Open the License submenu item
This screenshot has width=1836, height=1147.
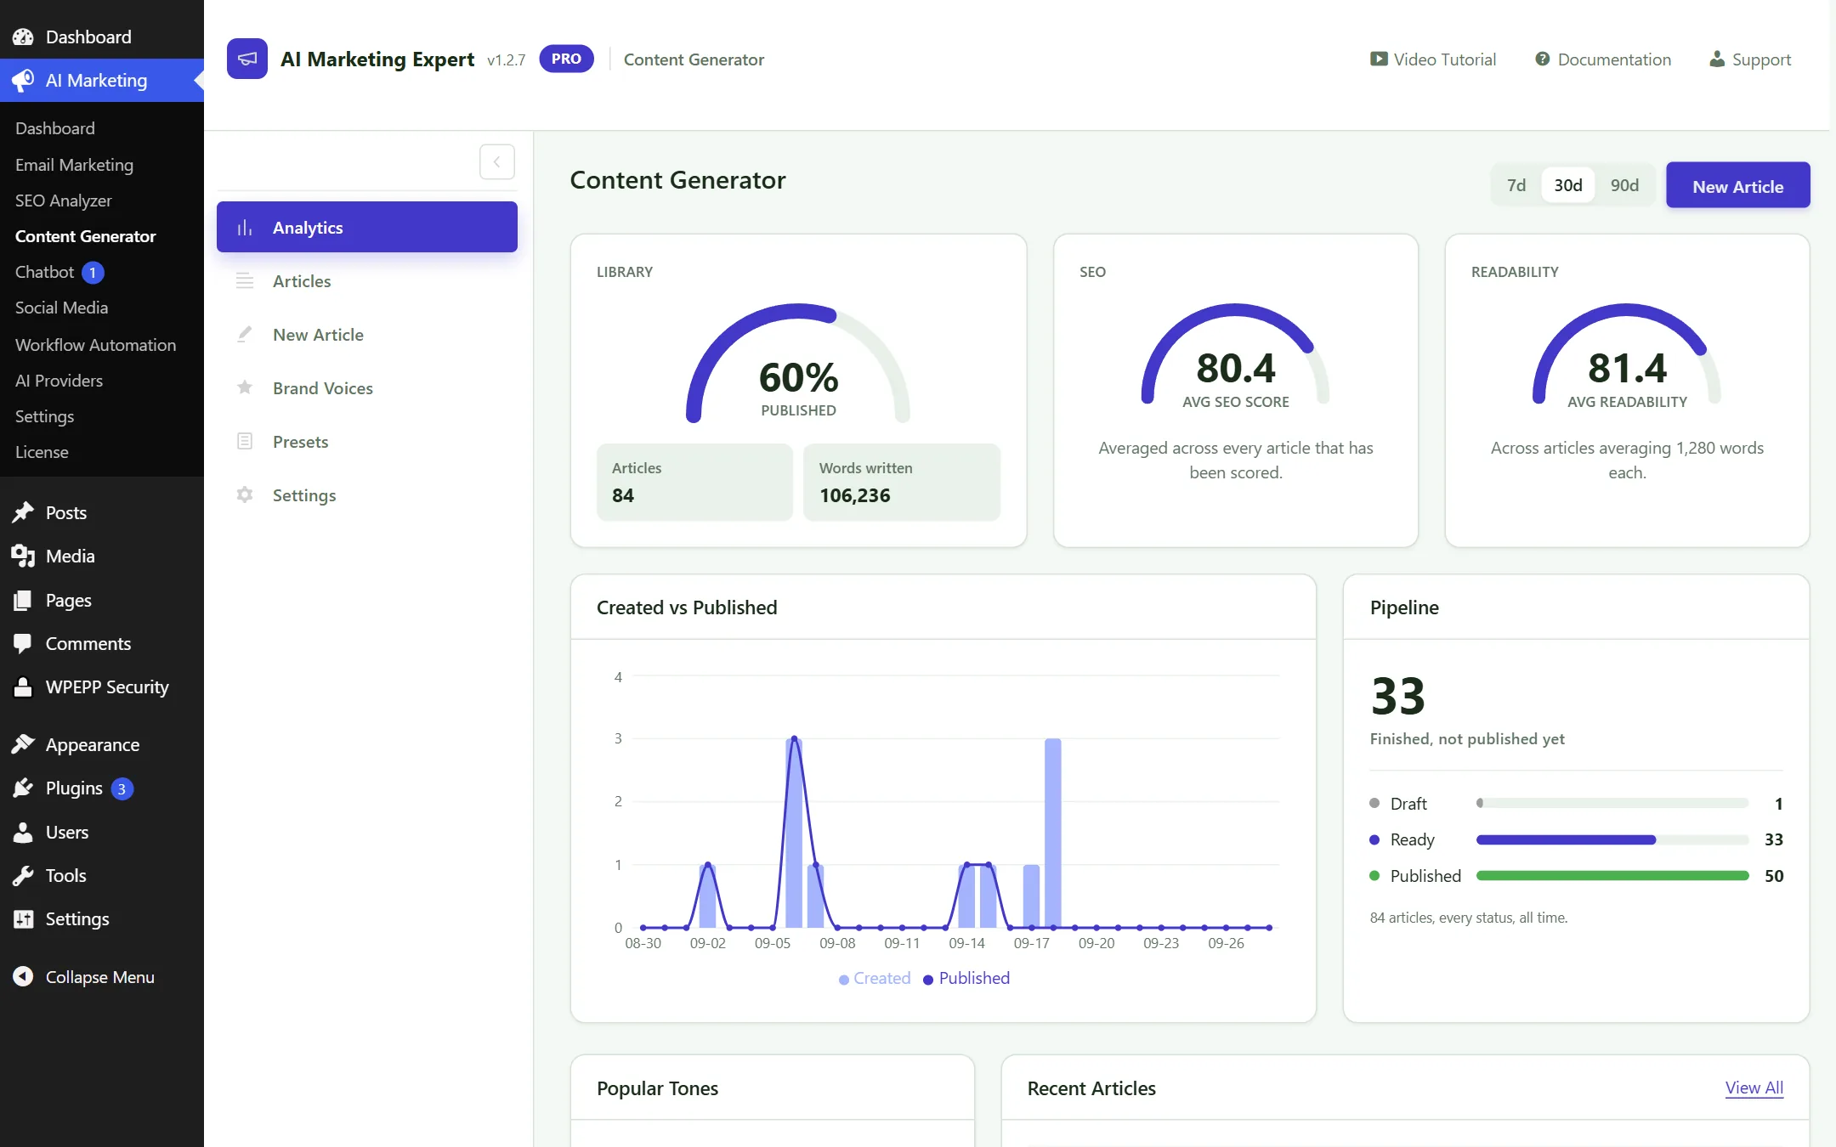[x=42, y=452]
